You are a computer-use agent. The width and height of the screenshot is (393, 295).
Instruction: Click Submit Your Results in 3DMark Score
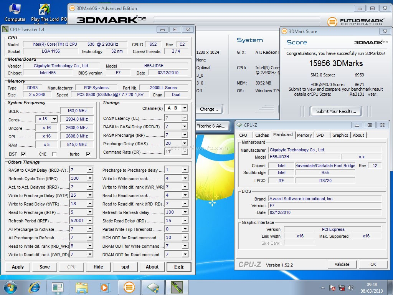336,111
